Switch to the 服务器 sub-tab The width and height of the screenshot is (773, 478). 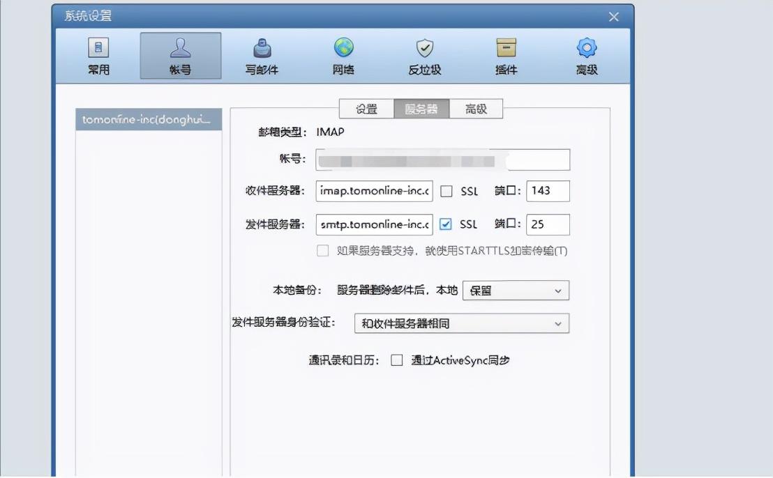click(x=421, y=109)
